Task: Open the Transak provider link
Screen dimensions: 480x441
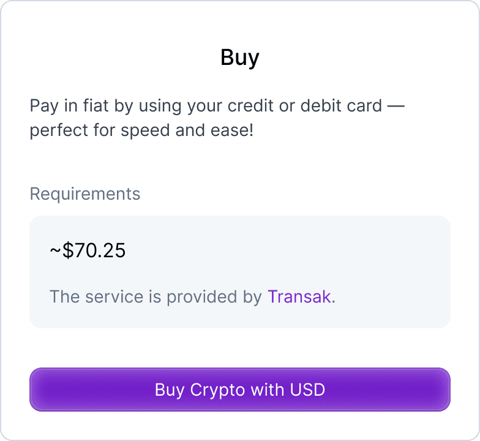Action: 299,297
